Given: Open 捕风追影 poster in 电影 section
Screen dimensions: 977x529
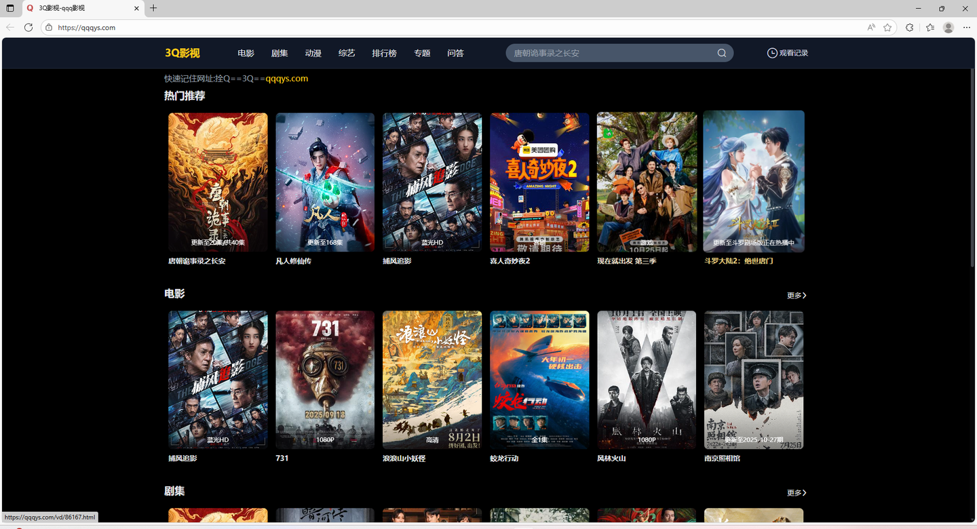Looking at the screenshot, I should pos(218,380).
